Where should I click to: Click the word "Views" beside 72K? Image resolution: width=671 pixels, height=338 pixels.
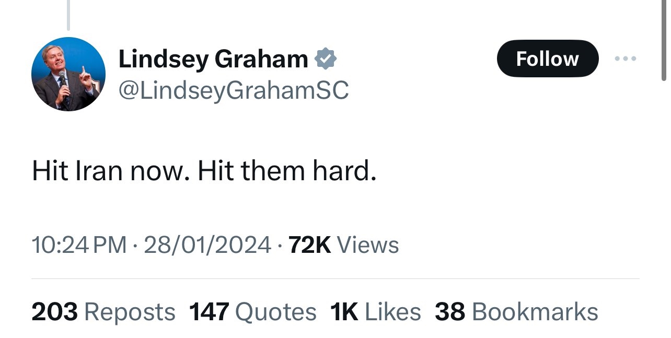[368, 244]
